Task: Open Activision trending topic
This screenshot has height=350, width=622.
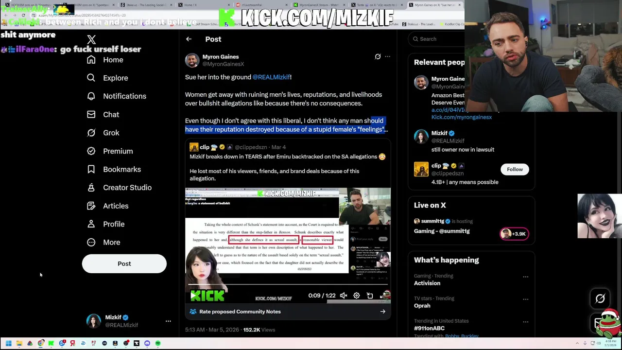Action: (427, 283)
